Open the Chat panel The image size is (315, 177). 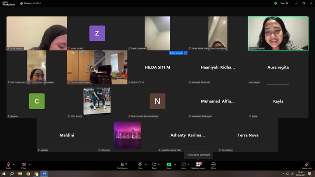(140, 166)
